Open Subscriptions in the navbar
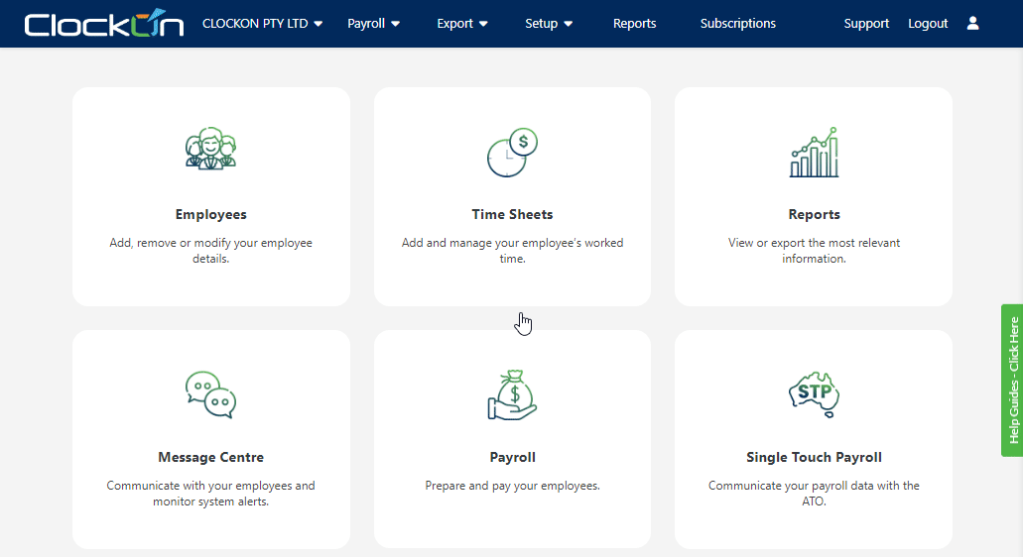The image size is (1023, 557). coord(738,24)
